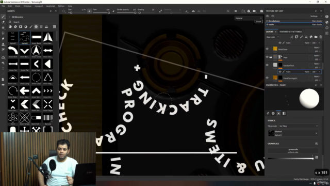330x186 pixels.
Task: Add a paint layer with brush icon
Action: point(301,37)
